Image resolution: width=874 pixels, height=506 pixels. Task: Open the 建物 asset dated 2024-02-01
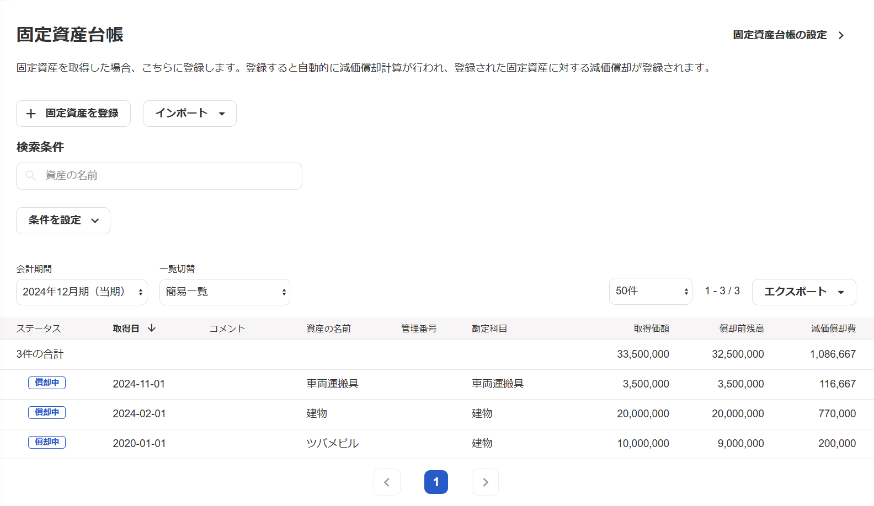click(x=317, y=414)
